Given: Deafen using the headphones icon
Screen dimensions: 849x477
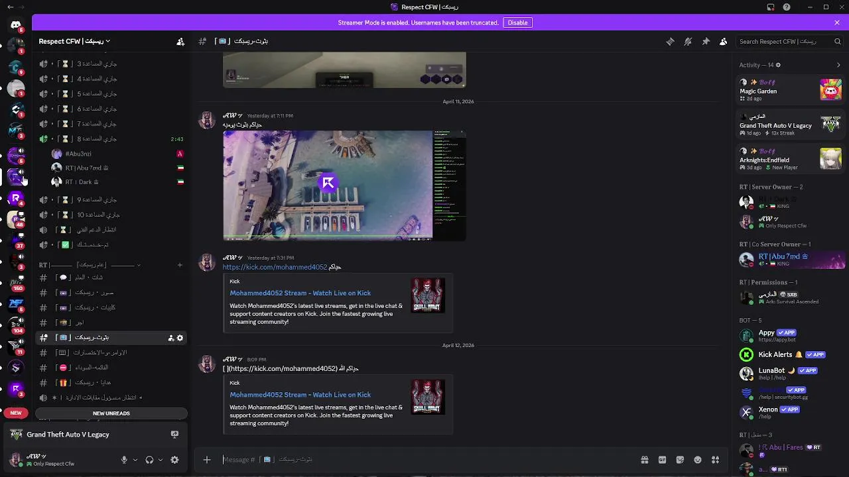Looking at the screenshot, I should pos(149,460).
